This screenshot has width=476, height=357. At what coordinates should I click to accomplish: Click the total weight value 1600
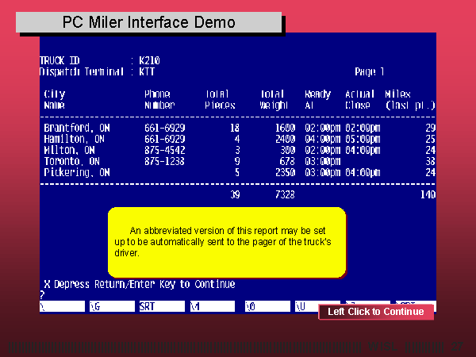coord(285,128)
